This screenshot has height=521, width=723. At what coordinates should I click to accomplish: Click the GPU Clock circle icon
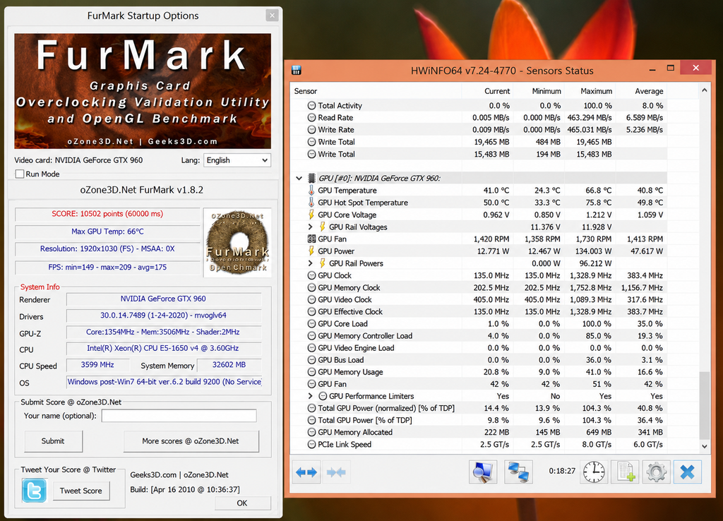pos(311,275)
